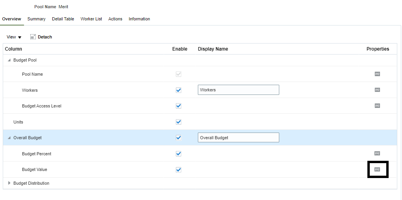Collapse the Overall Budget tree node
The width and height of the screenshot is (402, 200).
coord(9,138)
